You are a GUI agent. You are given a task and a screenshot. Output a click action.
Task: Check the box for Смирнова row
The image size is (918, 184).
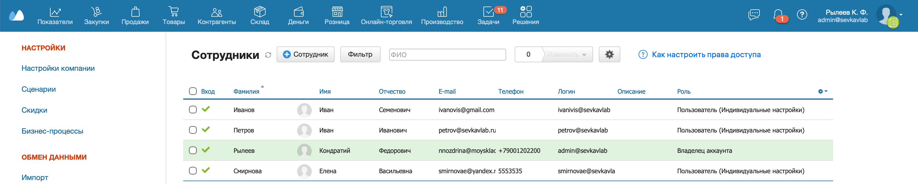[193, 170]
